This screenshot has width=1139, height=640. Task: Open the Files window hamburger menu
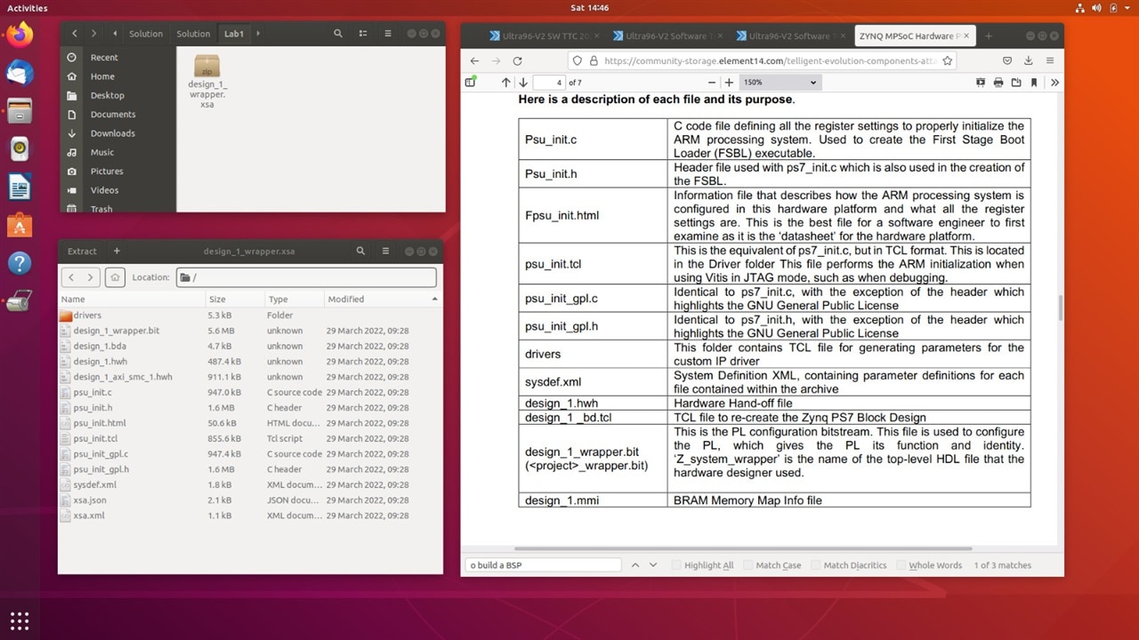point(388,34)
